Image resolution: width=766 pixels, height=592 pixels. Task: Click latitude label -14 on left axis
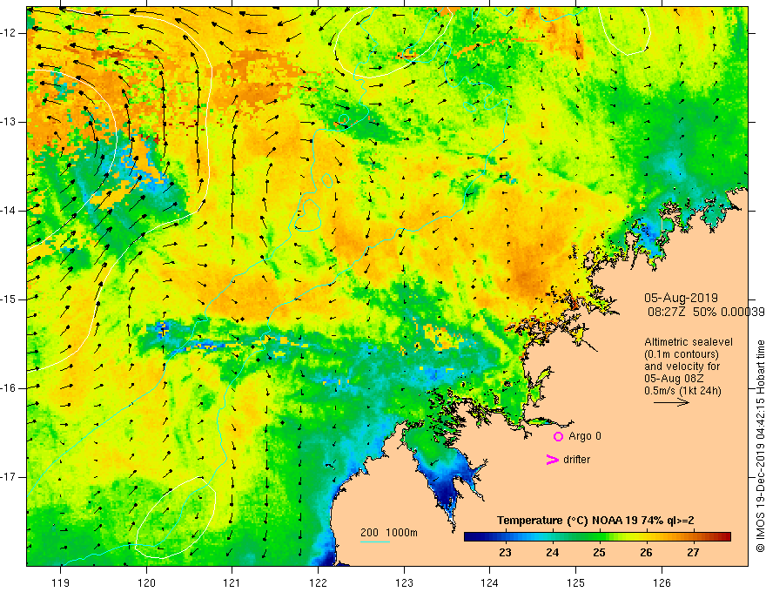point(10,211)
